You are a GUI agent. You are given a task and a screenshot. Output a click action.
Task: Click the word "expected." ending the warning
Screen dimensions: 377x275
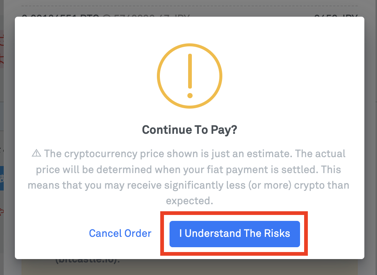[x=190, y=201]
